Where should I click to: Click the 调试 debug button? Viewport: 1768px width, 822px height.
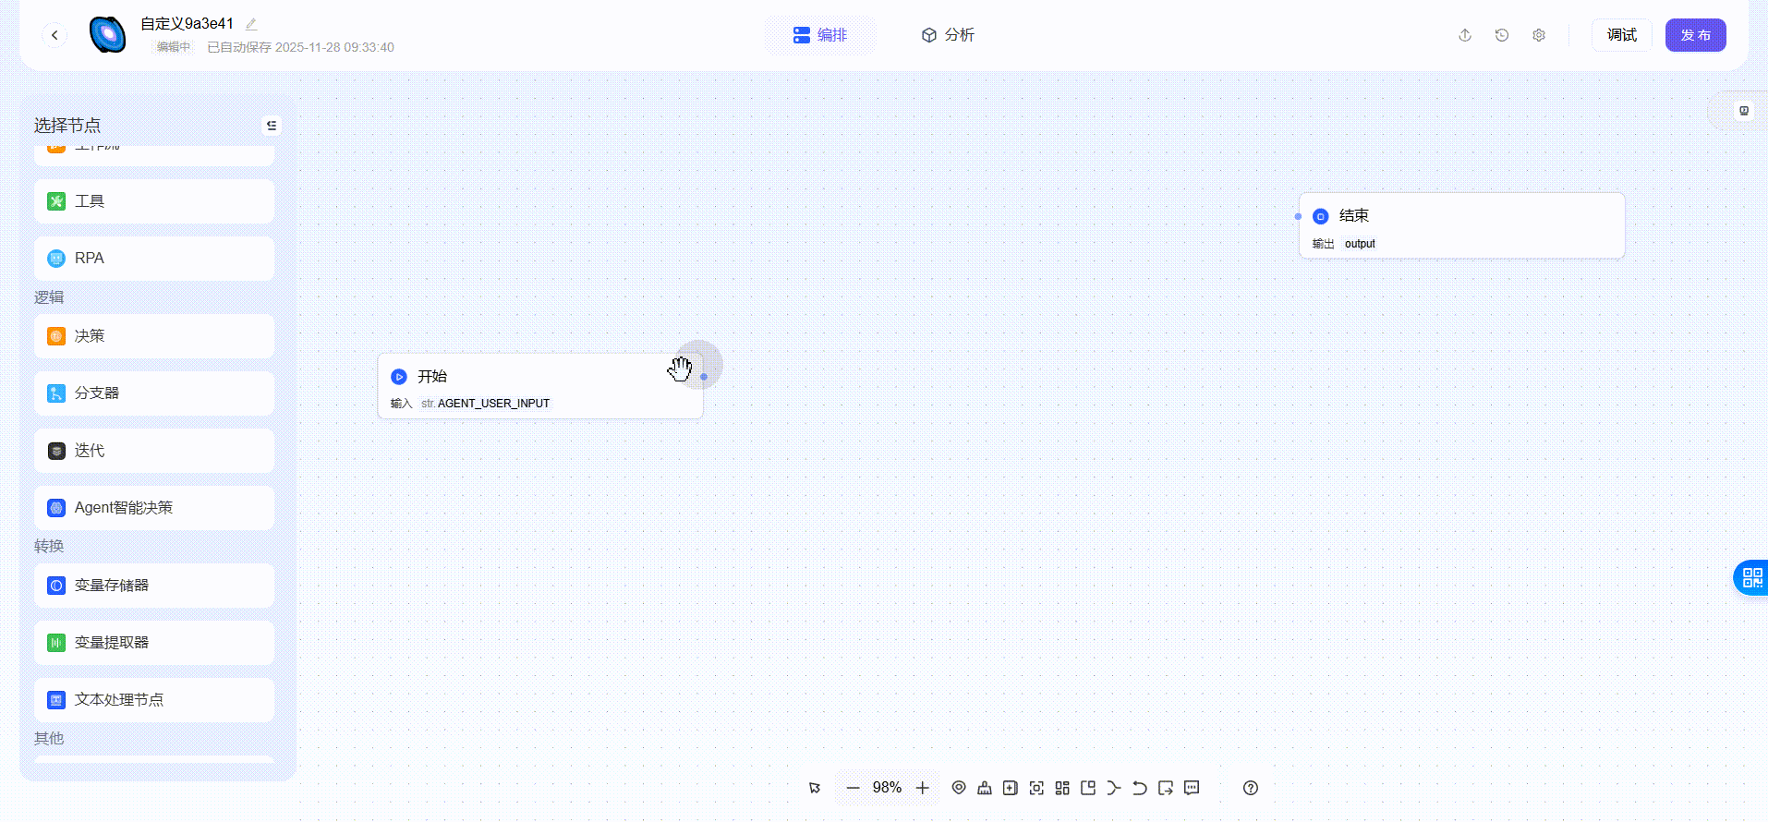[1621, 35]
